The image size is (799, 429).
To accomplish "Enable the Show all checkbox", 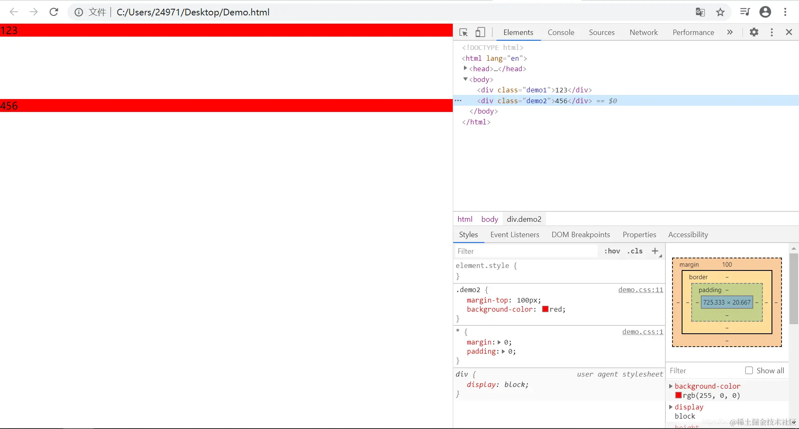I will point(749,370).
